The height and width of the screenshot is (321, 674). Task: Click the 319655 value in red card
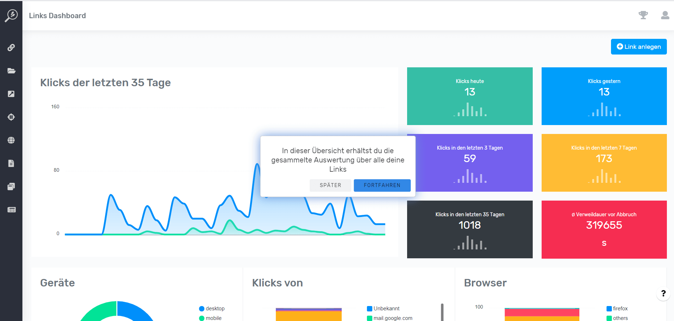click(604, 225)
